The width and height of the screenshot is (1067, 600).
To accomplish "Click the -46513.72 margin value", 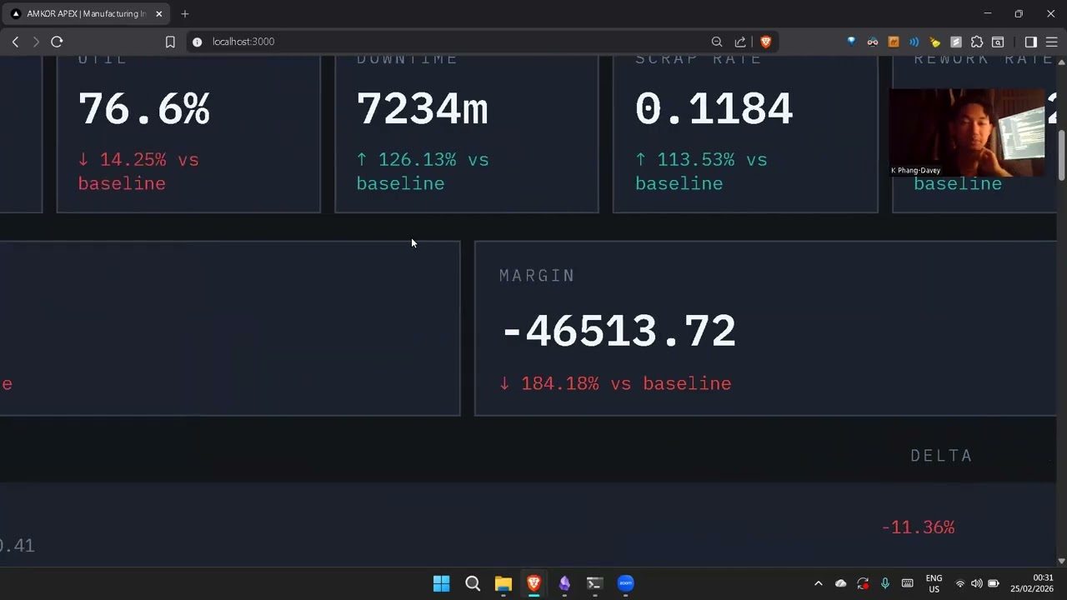I will pos(619,332).
